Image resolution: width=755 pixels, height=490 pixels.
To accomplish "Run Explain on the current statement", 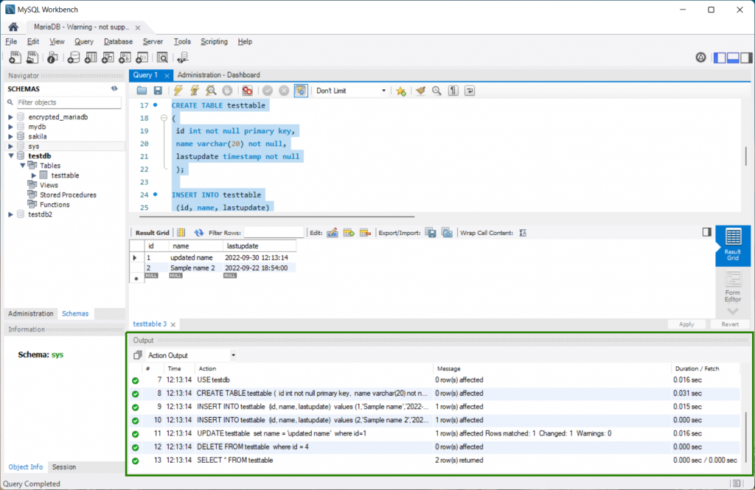I will tap(211, 91).
